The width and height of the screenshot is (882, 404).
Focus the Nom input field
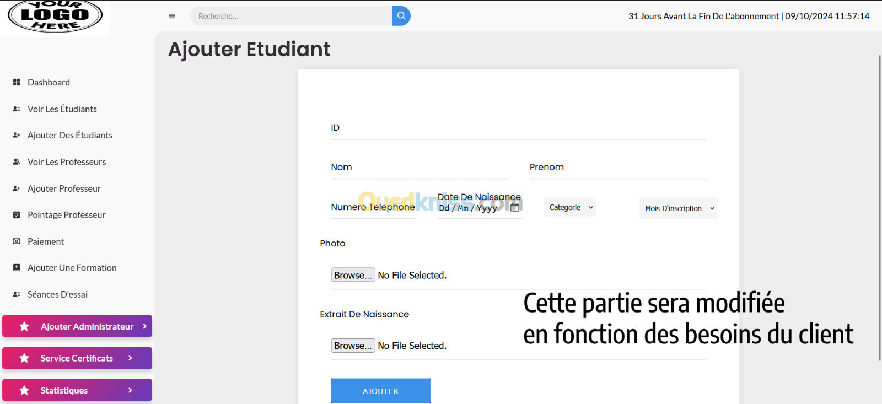[419, 168]
